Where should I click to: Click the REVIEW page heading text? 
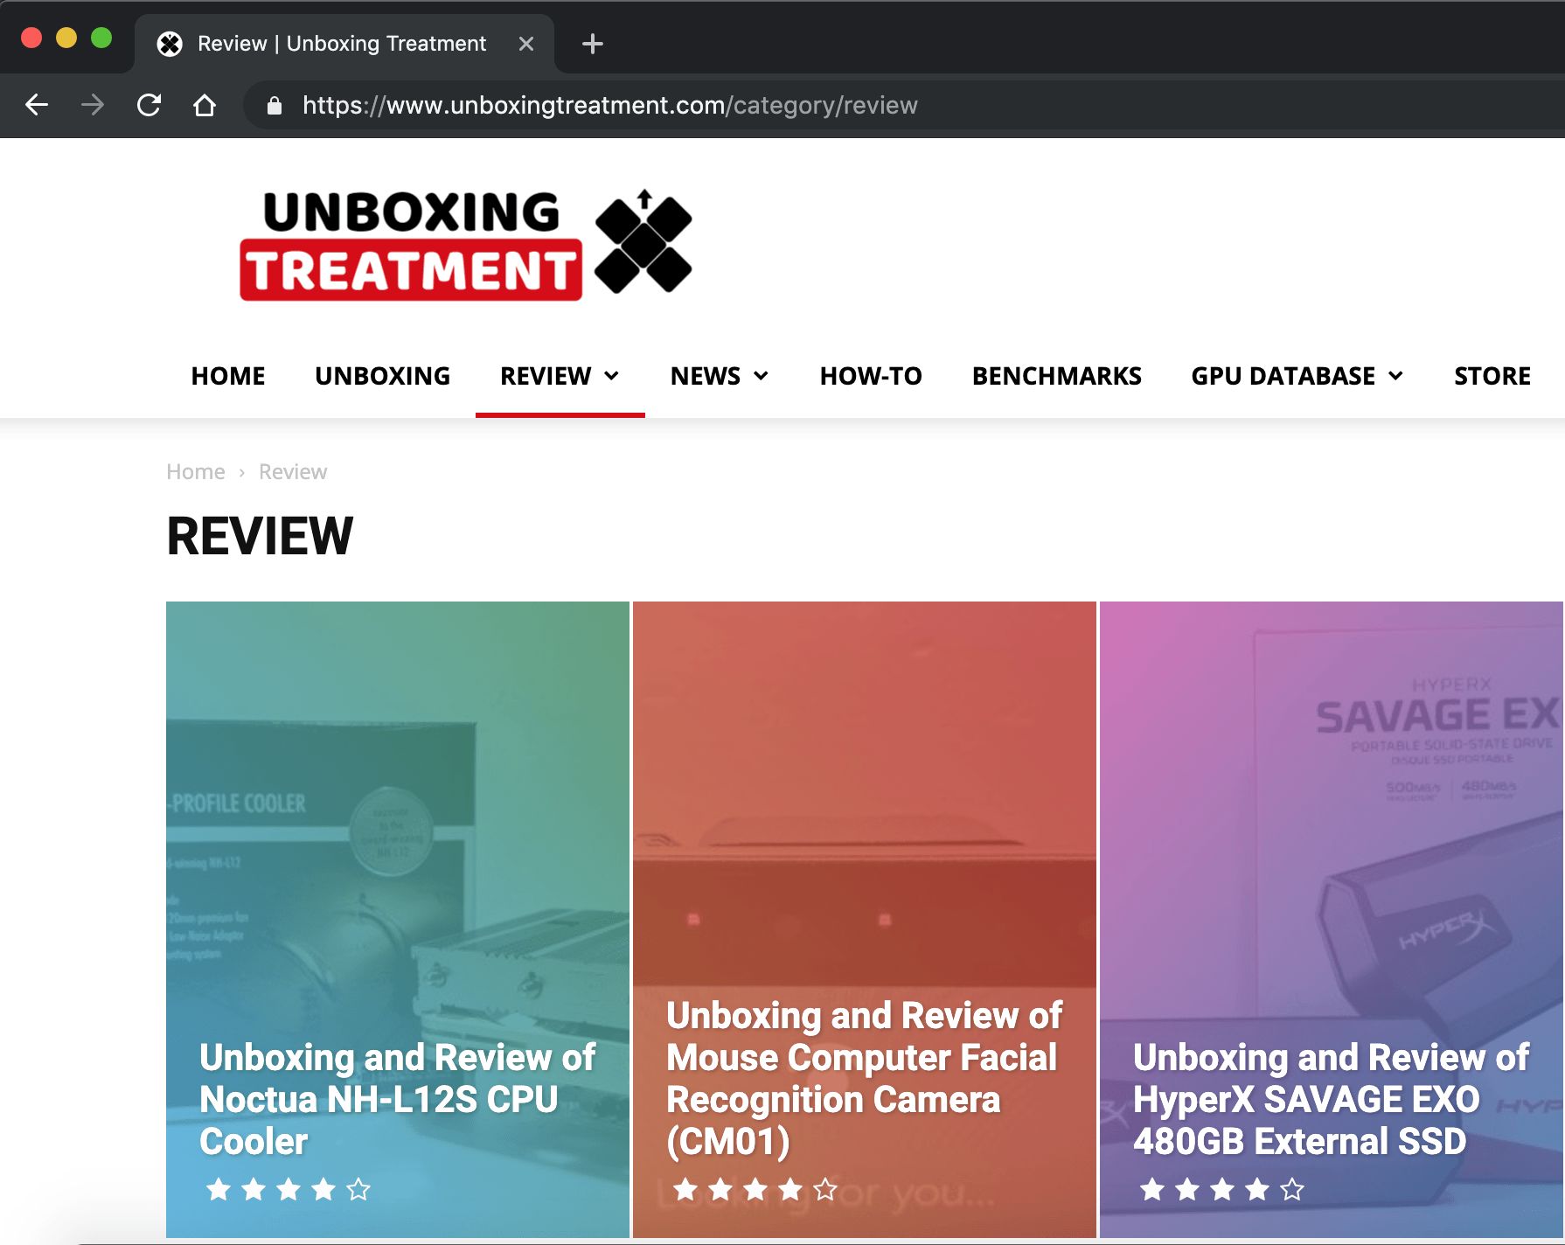tap(260, 536)
